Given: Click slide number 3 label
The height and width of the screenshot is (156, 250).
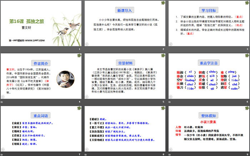Looking at the screenshot, I should pos(247,49).
